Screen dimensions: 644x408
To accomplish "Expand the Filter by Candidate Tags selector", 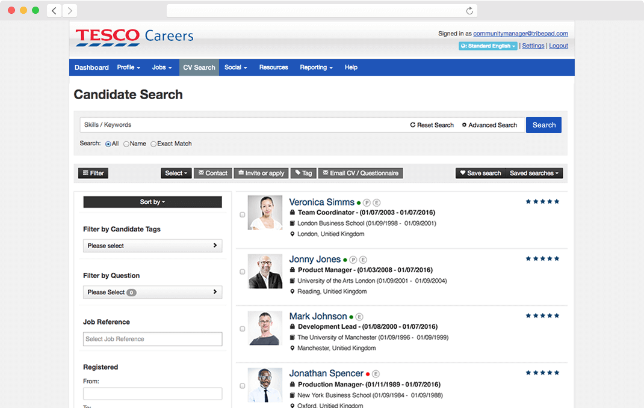I will point(152,246).
